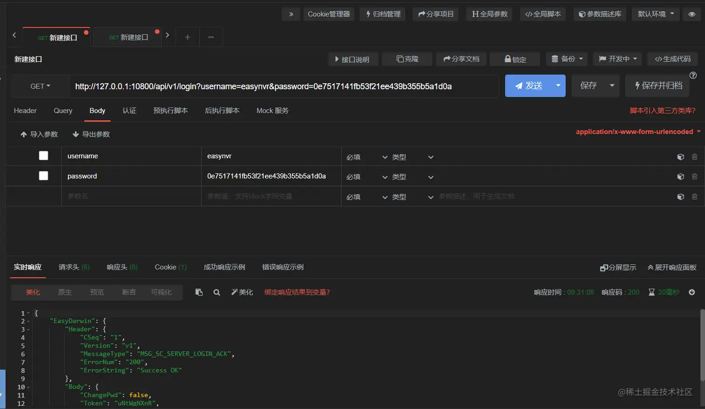
Task: Select the 原生 raw view
Action: [65, 292]
